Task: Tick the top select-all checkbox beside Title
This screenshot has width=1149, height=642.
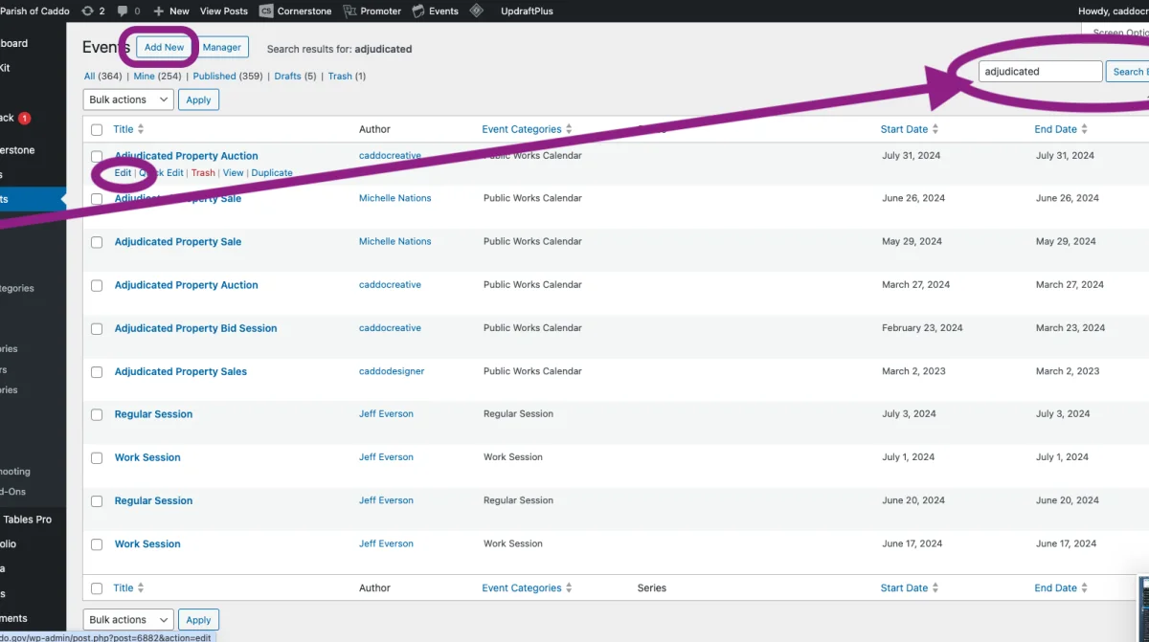Action: coord(97,129)
